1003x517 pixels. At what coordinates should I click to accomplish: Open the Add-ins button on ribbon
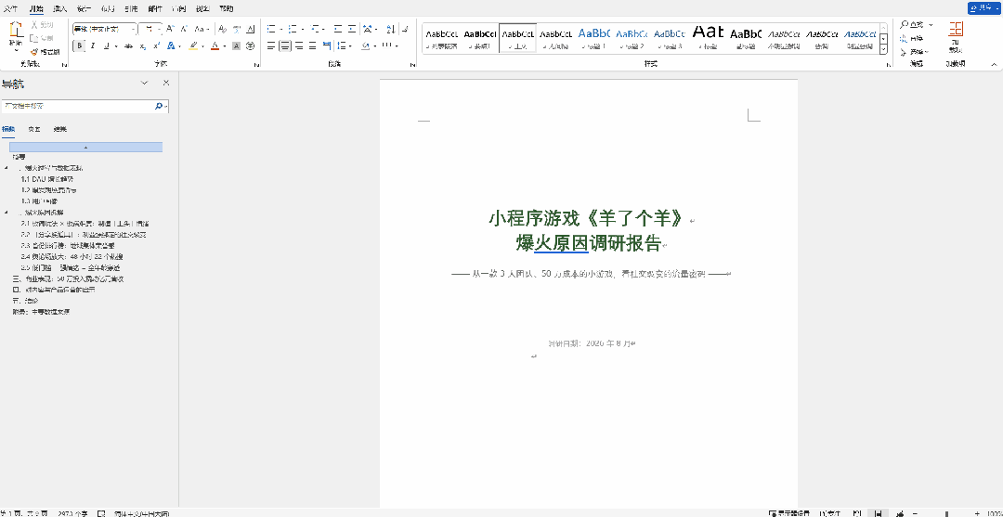[956, 37]
